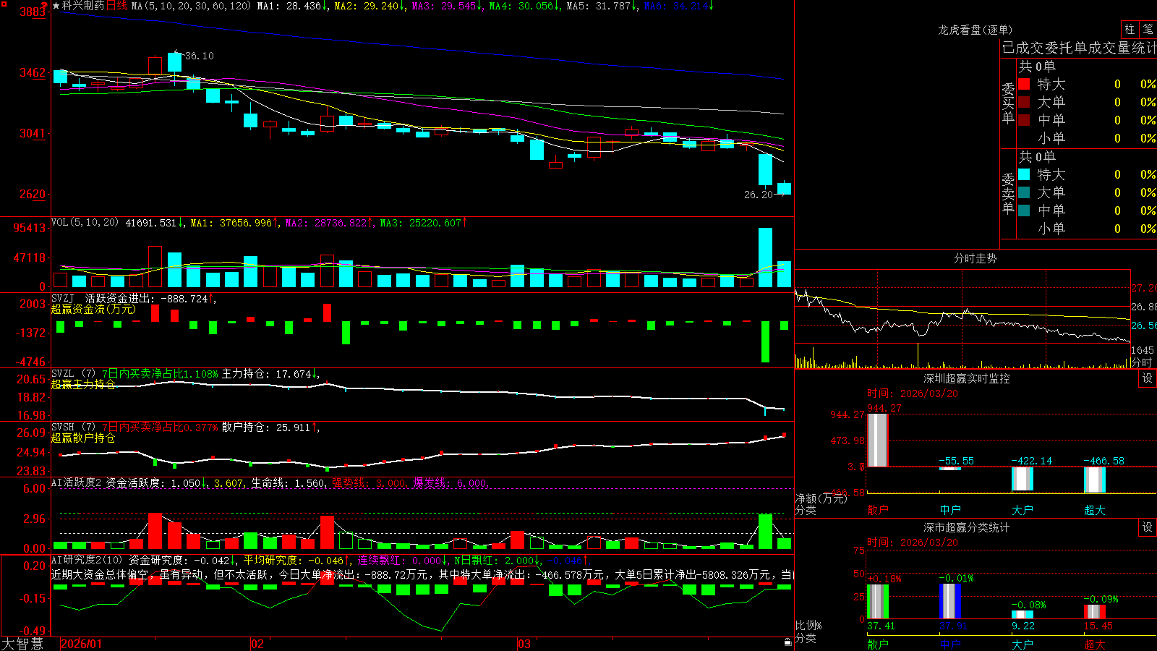
Task: Click the 超赢资金流(万元) indicator label
Action: (93, 309)
